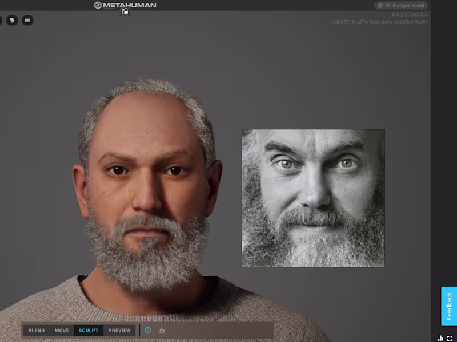This screenshot has width=457, height=342.
Task: Click the picture-in-picture icon below MetaHuman title
Action: pos(125,11)
